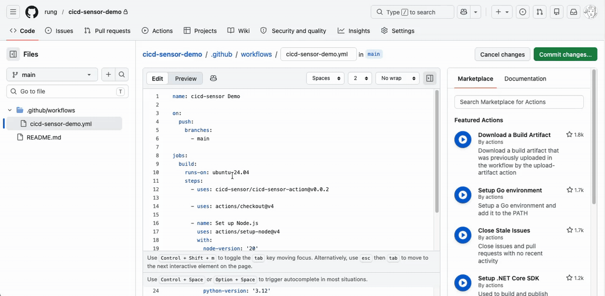Open the pull requests icon in the header
The width and height of the screenshot is (605, 296).
pos(539,12)
